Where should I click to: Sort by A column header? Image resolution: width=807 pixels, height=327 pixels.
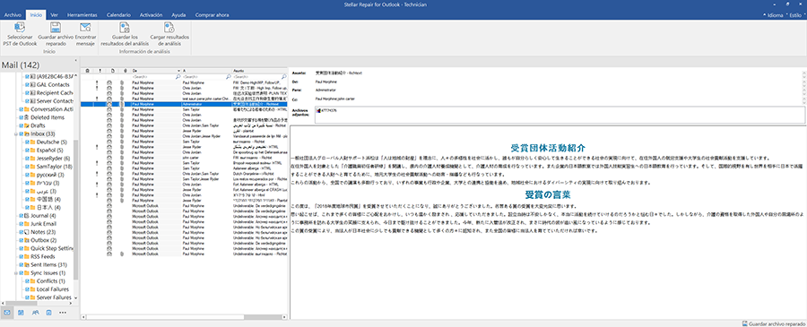pos(206,70)
